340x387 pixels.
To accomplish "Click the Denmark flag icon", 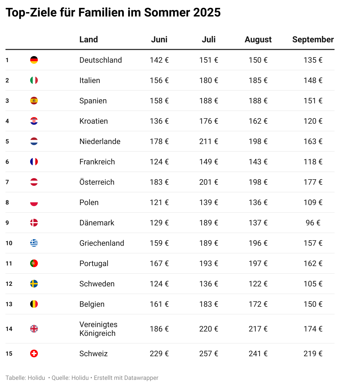I will pyautogui.click(x=34, y=223).
